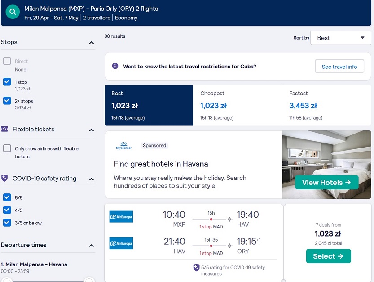Click the COVID-19 safety shield icon in sidebar
Image resolution: width=374 pixels, height=282 pixels.
click(4, 178)
